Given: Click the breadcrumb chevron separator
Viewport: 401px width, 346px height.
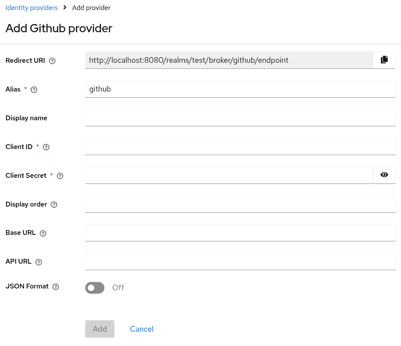Looking at the screenshot, I should click(65, 7).
